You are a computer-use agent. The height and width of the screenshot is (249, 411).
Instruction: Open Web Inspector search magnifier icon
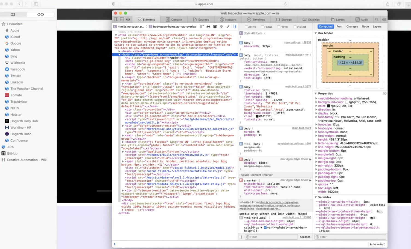[377, 19]
